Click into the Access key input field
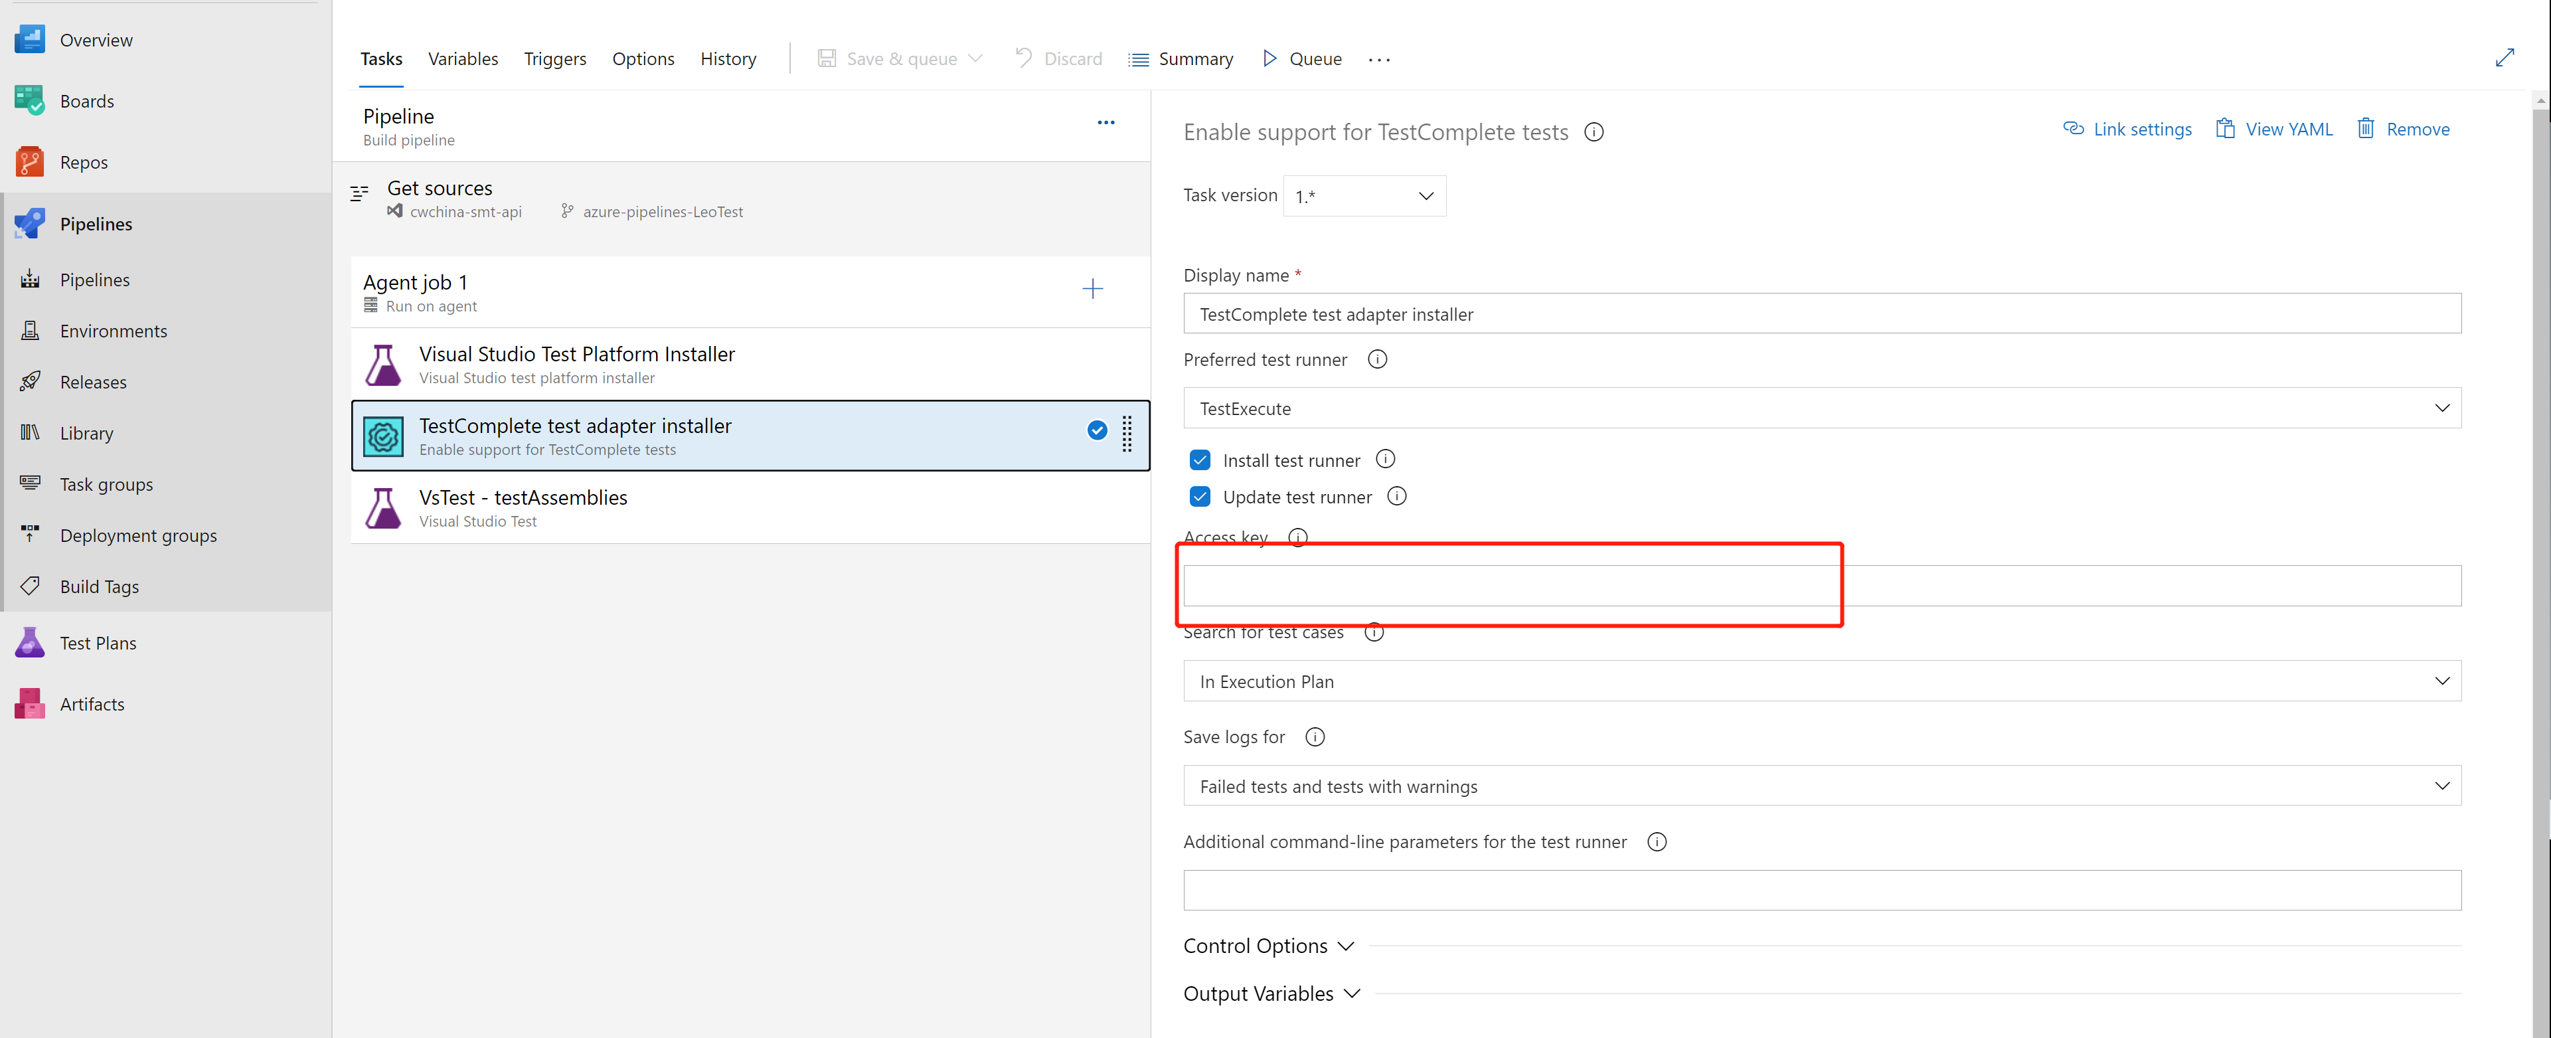 click(1821, 586)
